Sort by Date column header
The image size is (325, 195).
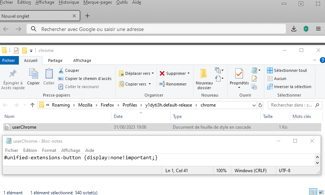click(x=118, y=116)
